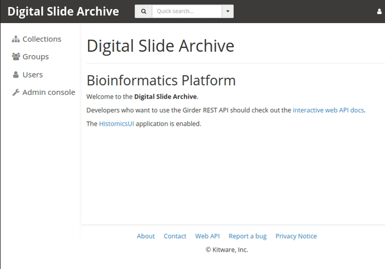Click the bold Digital Slide Archive welcome text

click(166, 97)
